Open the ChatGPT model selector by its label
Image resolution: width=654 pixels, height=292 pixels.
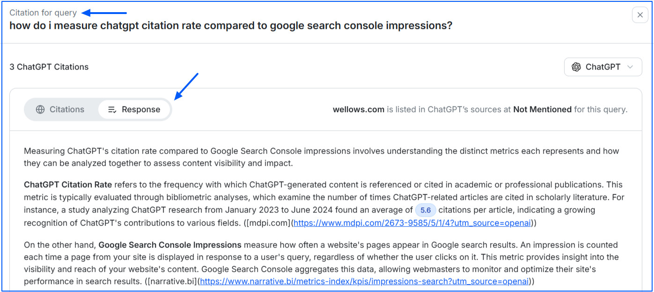603,67
